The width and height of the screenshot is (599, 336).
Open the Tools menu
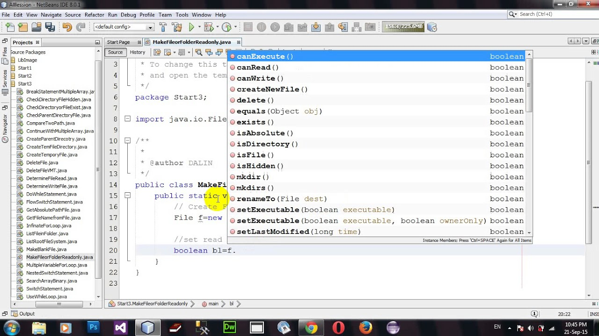pos(182,14)
